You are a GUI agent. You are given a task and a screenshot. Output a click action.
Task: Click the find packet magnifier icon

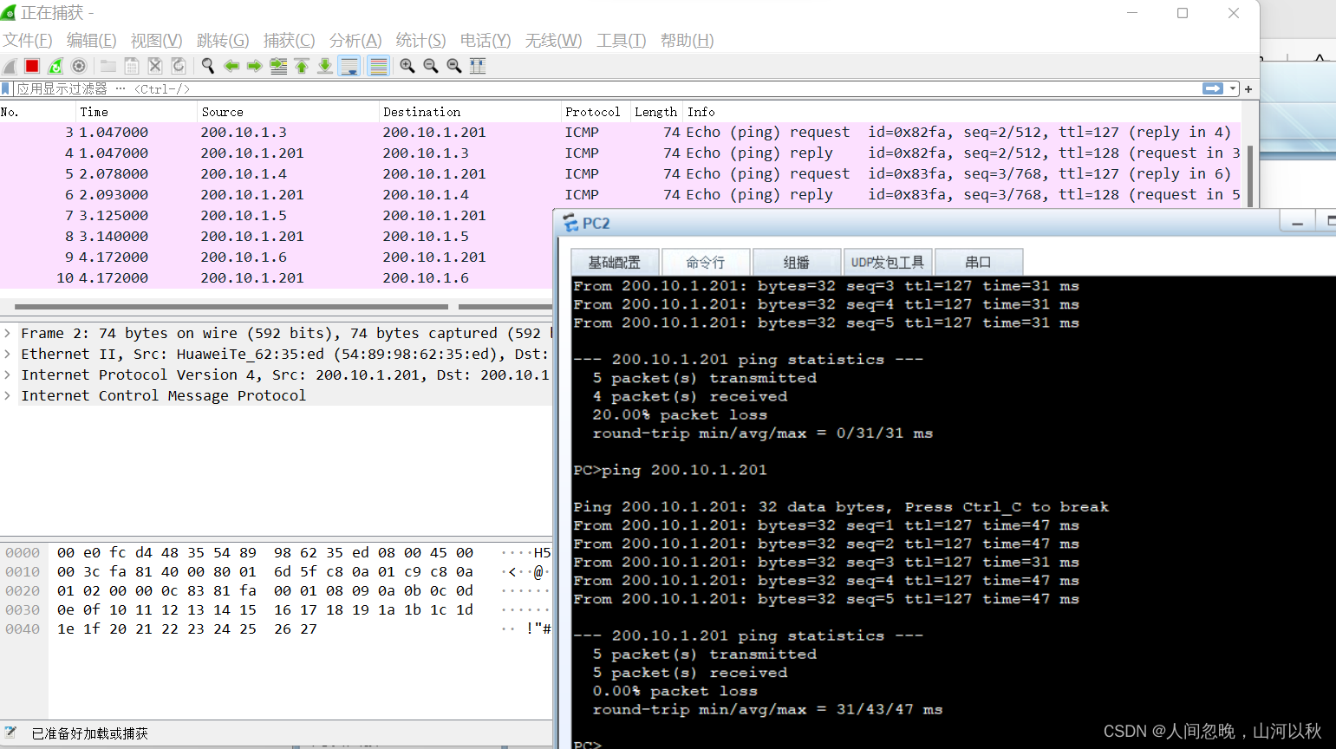click(208, 66)
